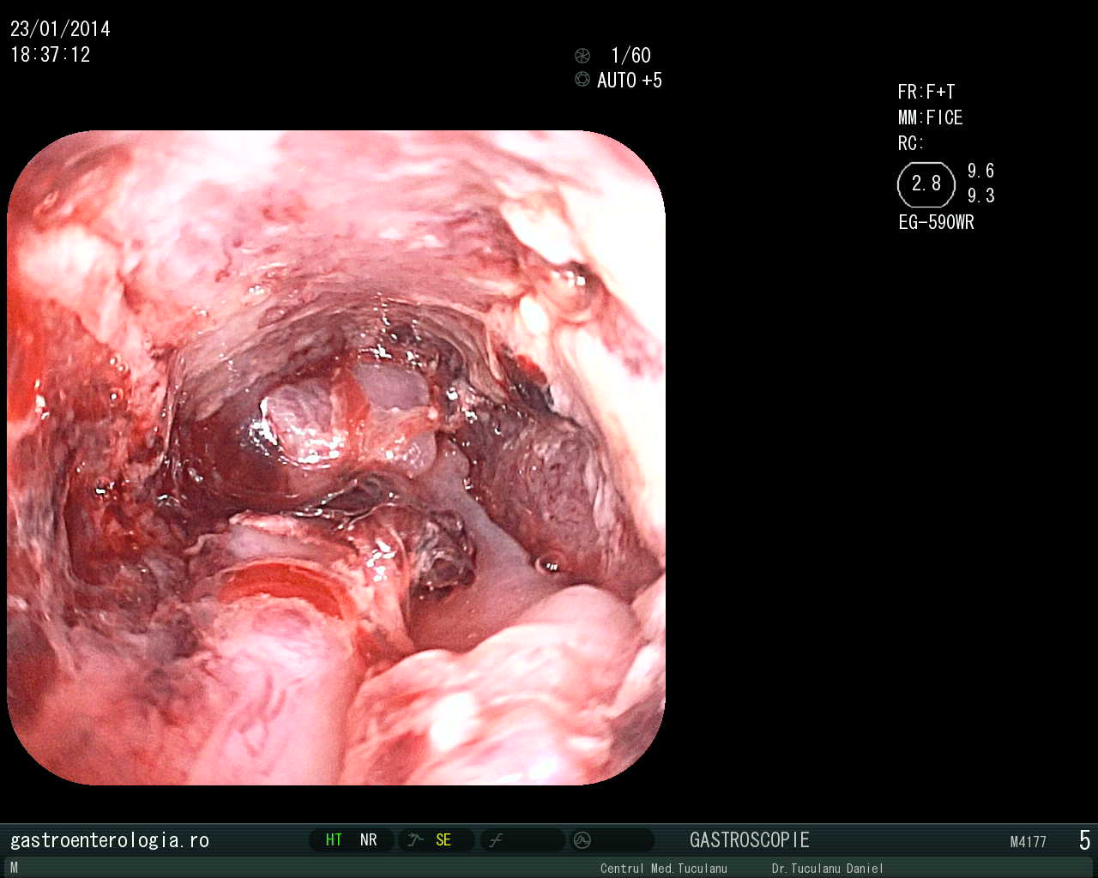Click the AUTO +5 brightness value
The width and height of the screenshot is (1098, 878).
click(630, 81)
